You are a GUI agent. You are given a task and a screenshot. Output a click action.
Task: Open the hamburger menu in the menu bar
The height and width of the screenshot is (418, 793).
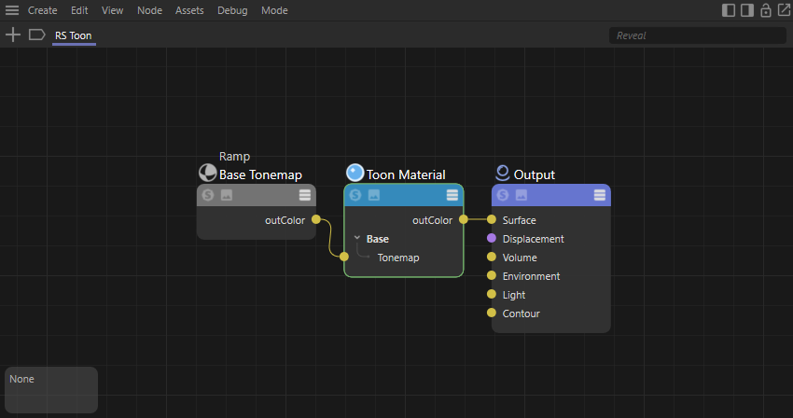point(12,10)
